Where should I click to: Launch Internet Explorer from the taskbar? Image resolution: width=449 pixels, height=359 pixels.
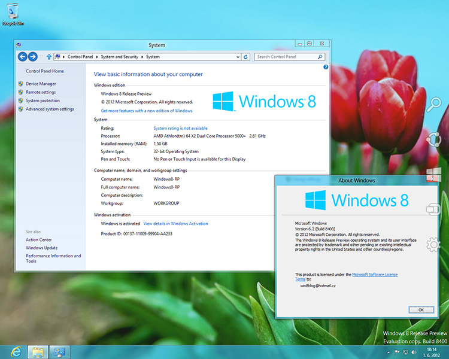click(x=16, y=352)
